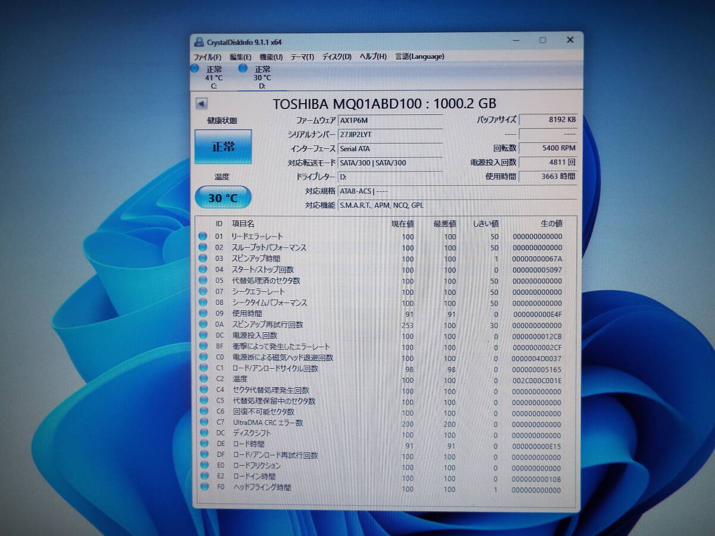Open the ディスク(D) menu
Screen dimensions: 715x536
(337, 57)
